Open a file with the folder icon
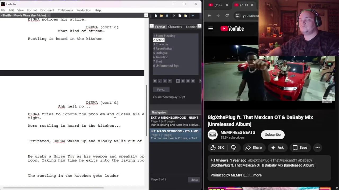 [x=161, y=16]
